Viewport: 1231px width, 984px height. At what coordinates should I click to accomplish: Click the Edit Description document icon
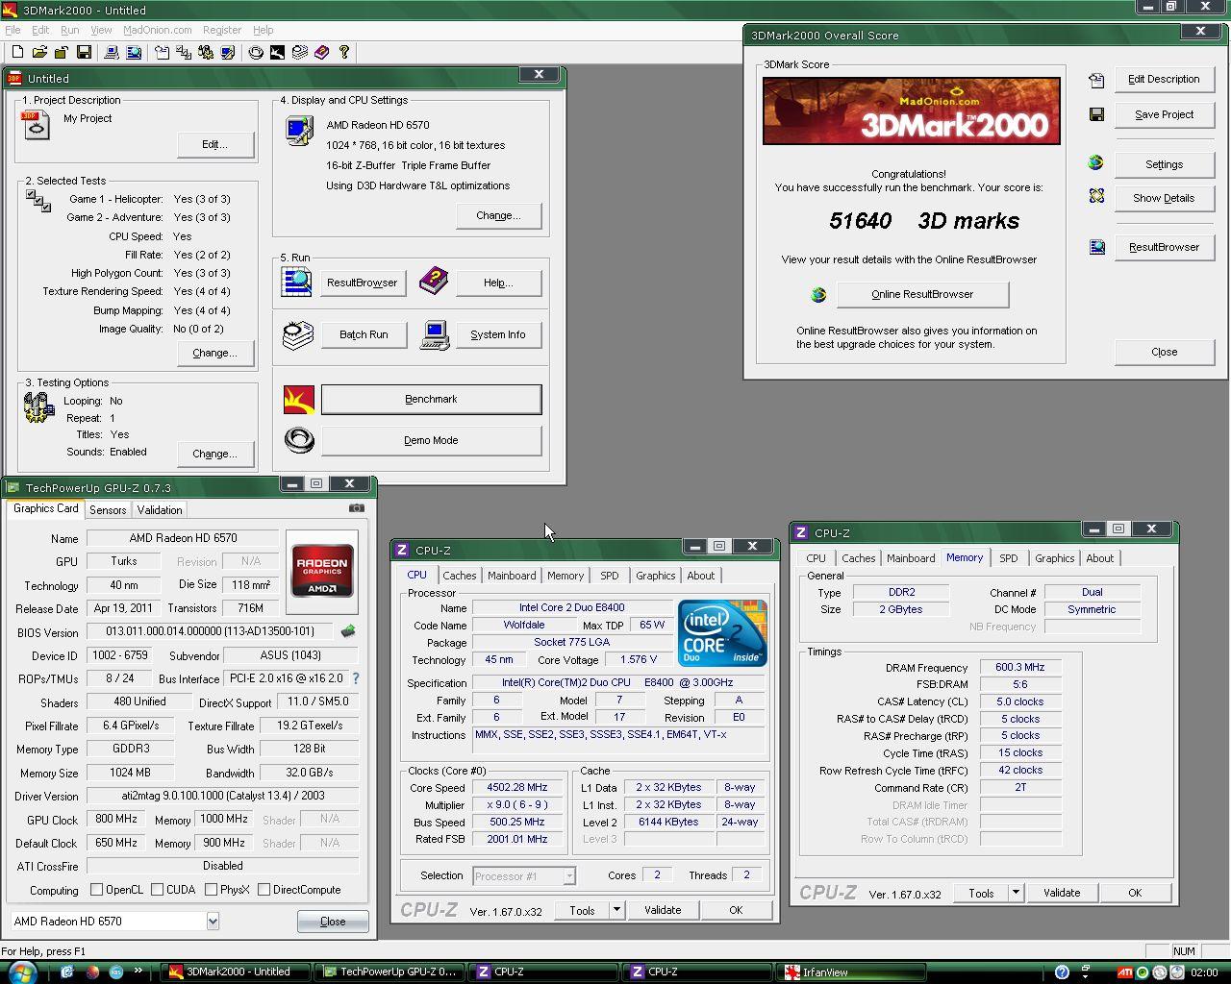point(1096,81)
